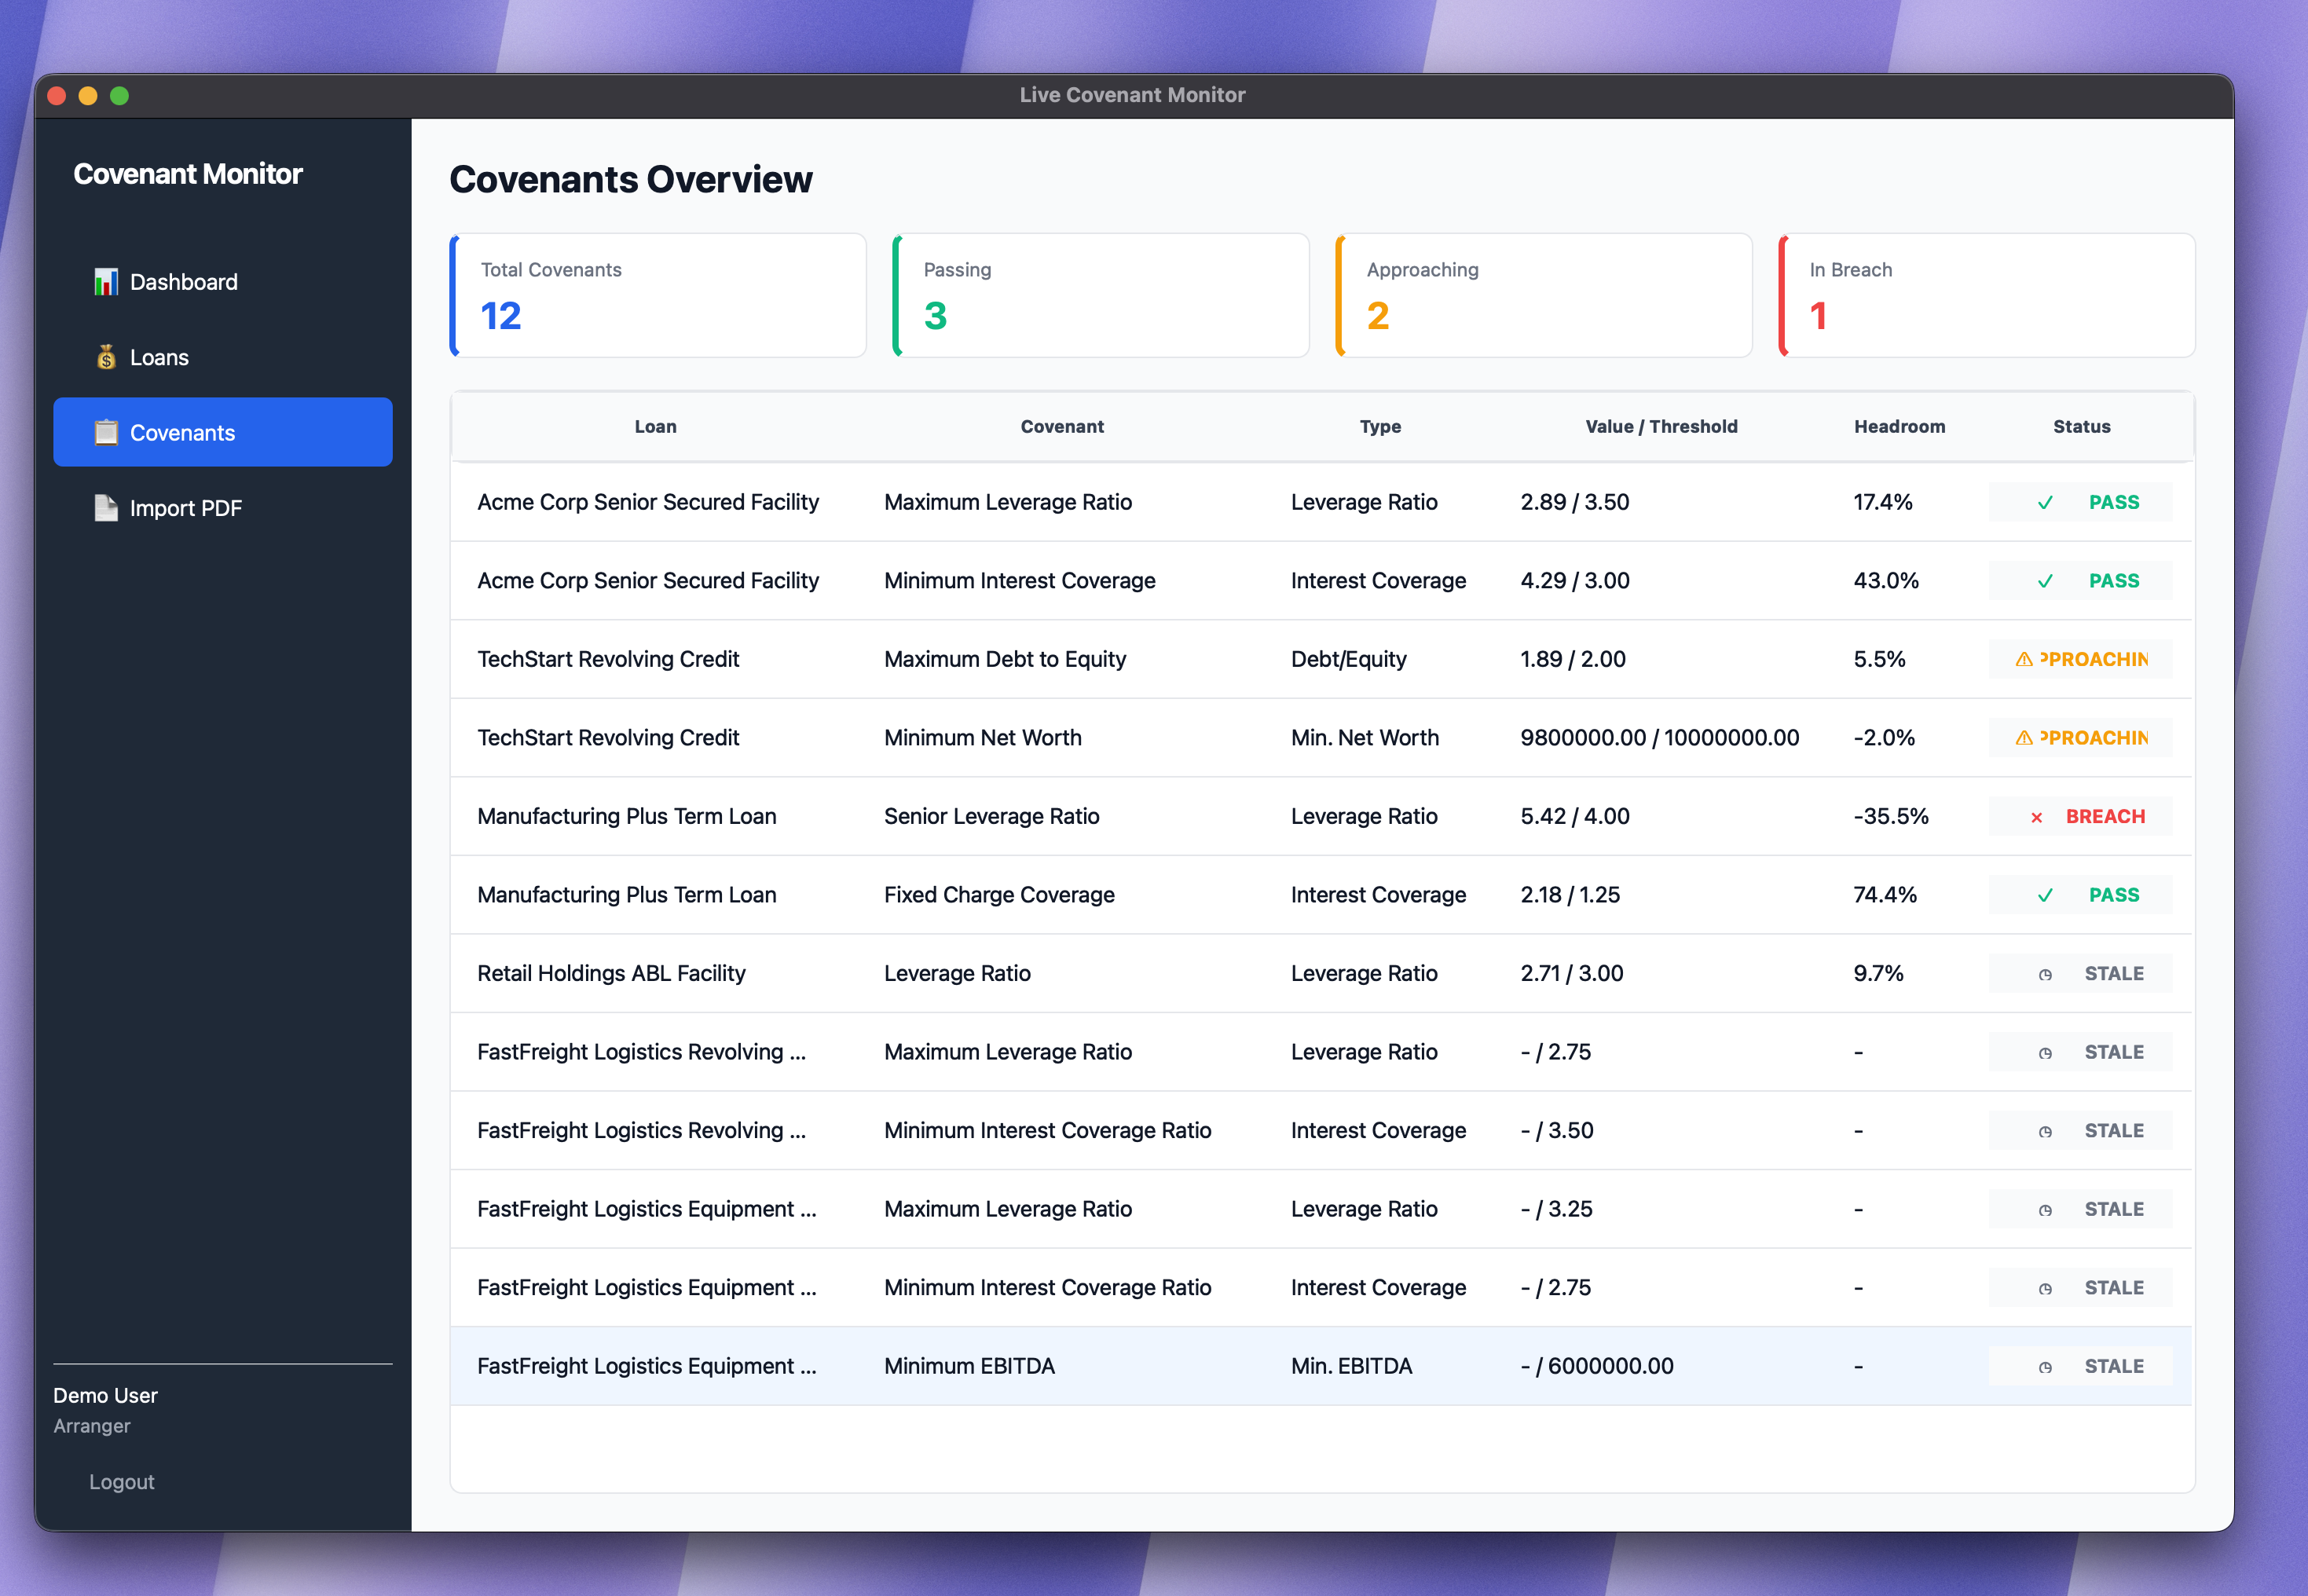Click clock icon on Retail Holdings STALE badge
This screenshot has width=2308, height=1596.
pyautogui.click(x=2045, y=974)
